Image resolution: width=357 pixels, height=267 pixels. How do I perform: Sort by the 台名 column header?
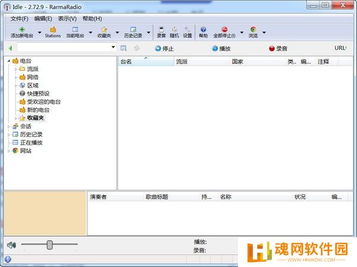[146, 62]
